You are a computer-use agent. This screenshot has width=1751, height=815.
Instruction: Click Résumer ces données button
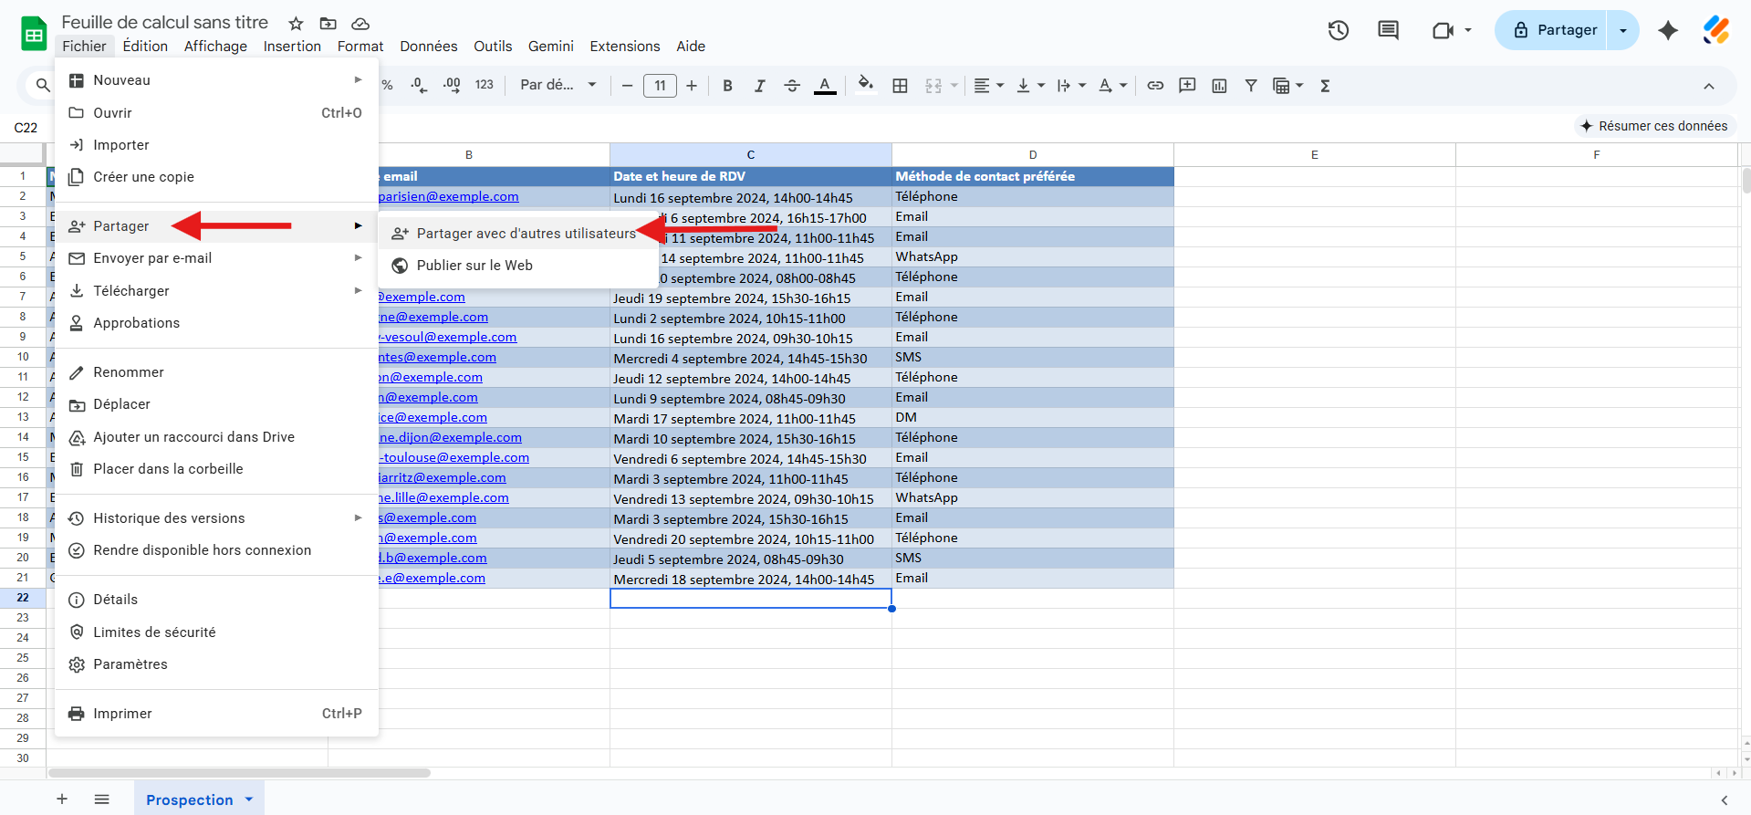pos(1653,126)
